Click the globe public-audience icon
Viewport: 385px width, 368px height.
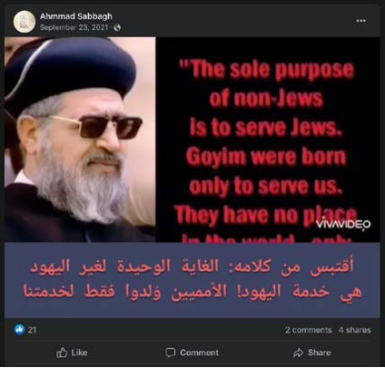coord(117,28)
